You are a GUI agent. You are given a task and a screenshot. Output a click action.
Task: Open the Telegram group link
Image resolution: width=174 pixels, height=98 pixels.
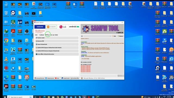[x=49, y=78]
